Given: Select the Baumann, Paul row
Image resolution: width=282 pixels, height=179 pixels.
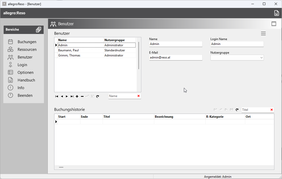Looking at the screenshot, I should (68, 50).
